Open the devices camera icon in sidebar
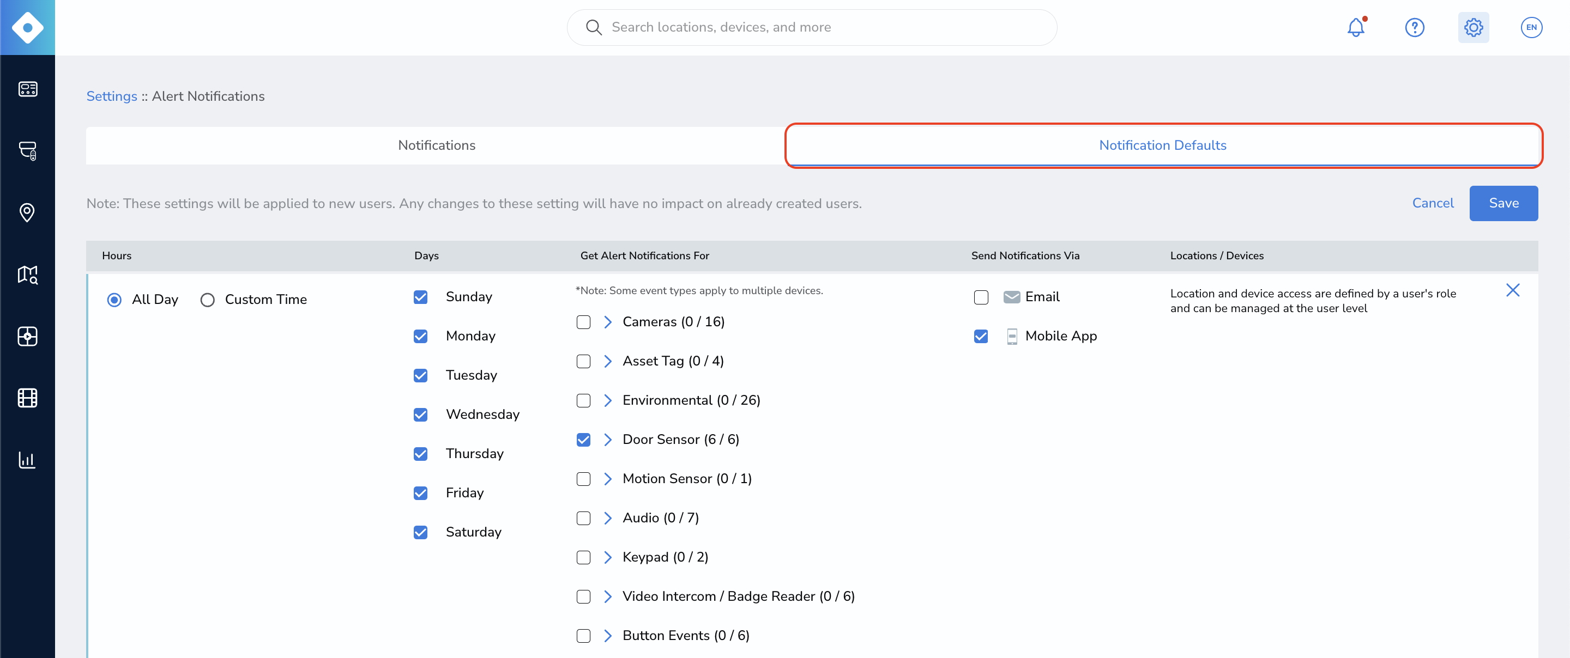This screenshot has height=658, width=1570. (27, 150)
